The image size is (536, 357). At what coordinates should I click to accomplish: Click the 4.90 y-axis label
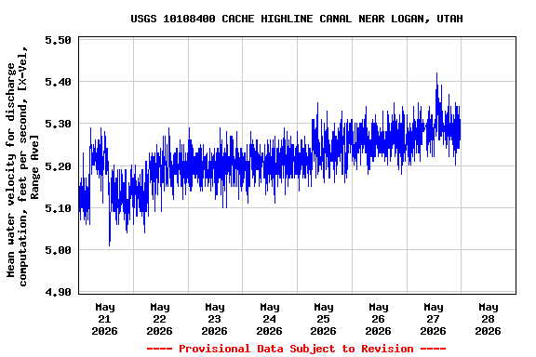point(58,293)
